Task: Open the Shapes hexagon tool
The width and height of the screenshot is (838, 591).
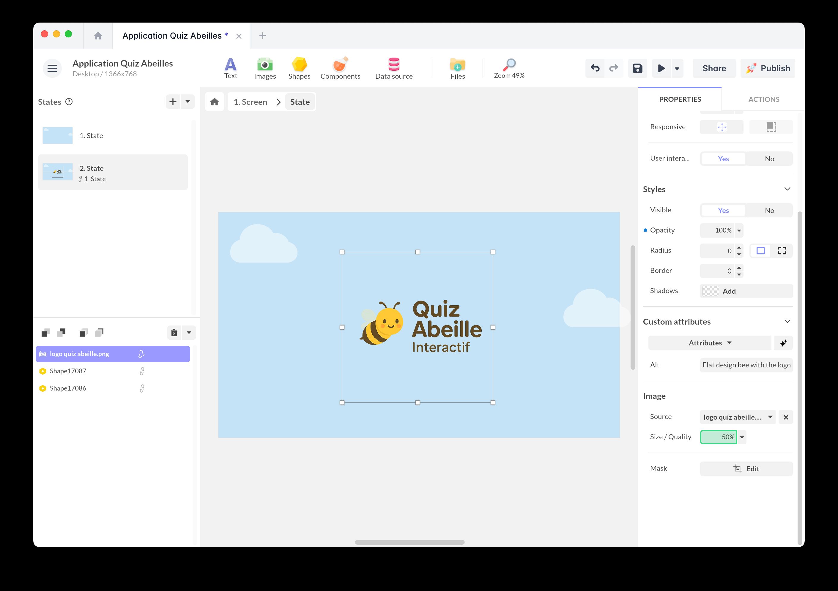Action: point(299,68)
